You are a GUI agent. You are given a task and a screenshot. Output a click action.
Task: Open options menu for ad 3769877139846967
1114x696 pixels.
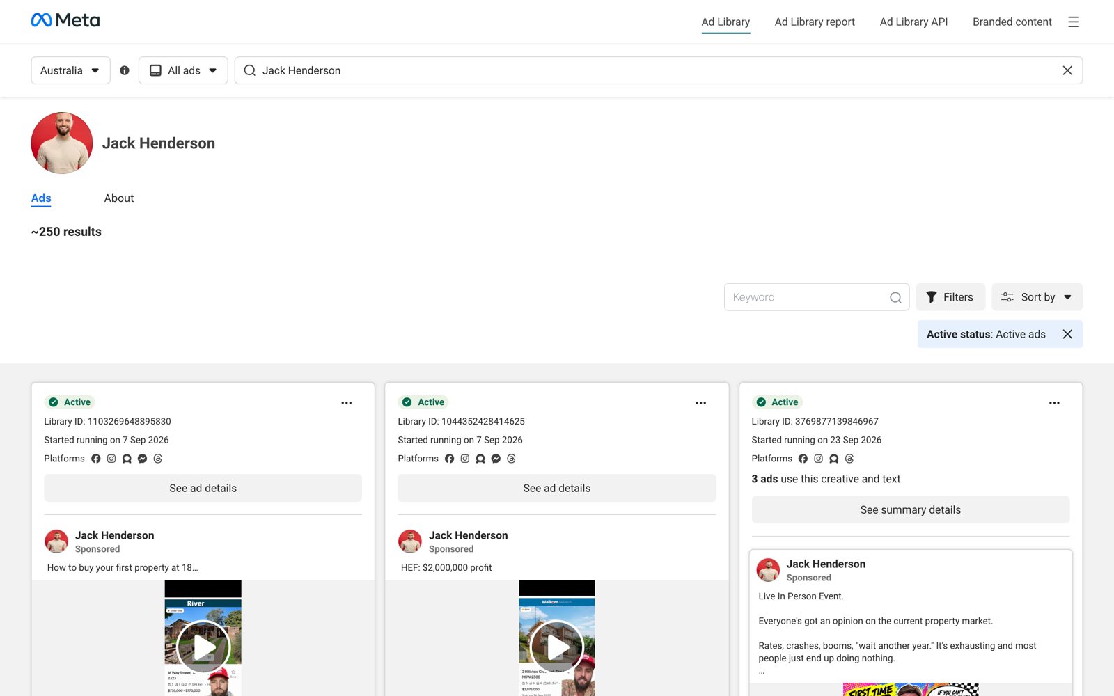(1054, 403)
